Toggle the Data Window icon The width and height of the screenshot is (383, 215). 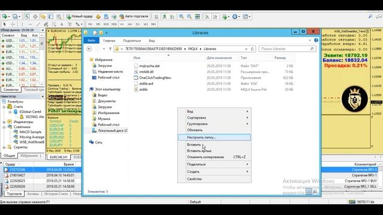click(x=35, y=17)
